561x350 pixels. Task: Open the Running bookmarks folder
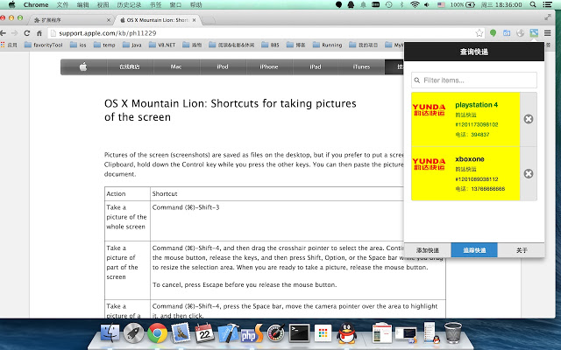327,45
